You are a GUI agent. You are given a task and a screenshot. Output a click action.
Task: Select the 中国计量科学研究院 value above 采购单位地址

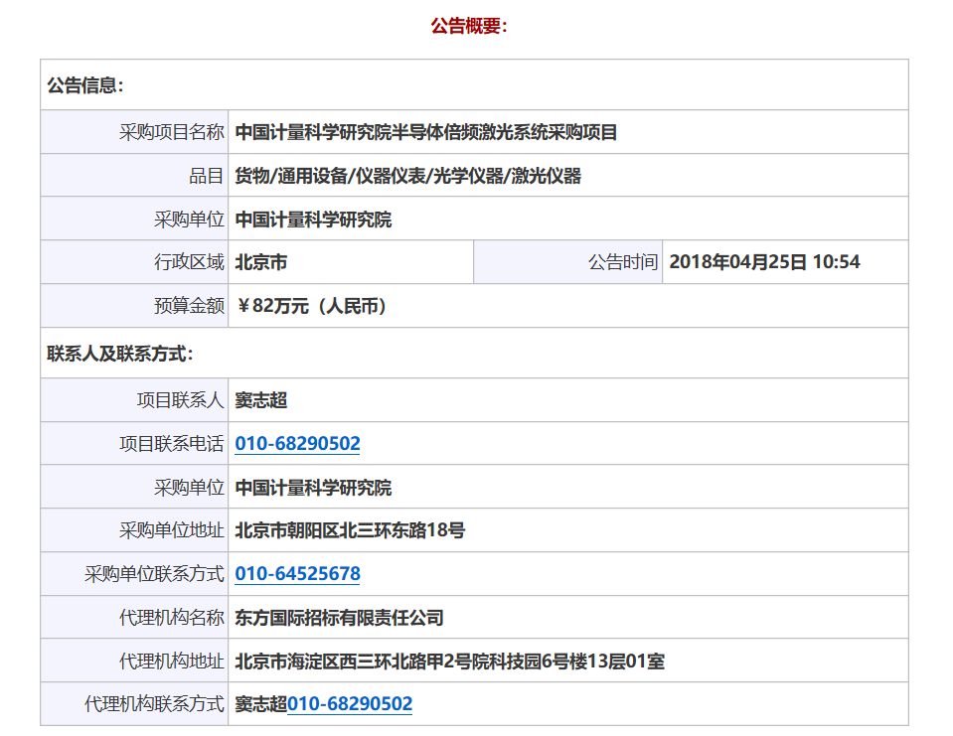313,488
